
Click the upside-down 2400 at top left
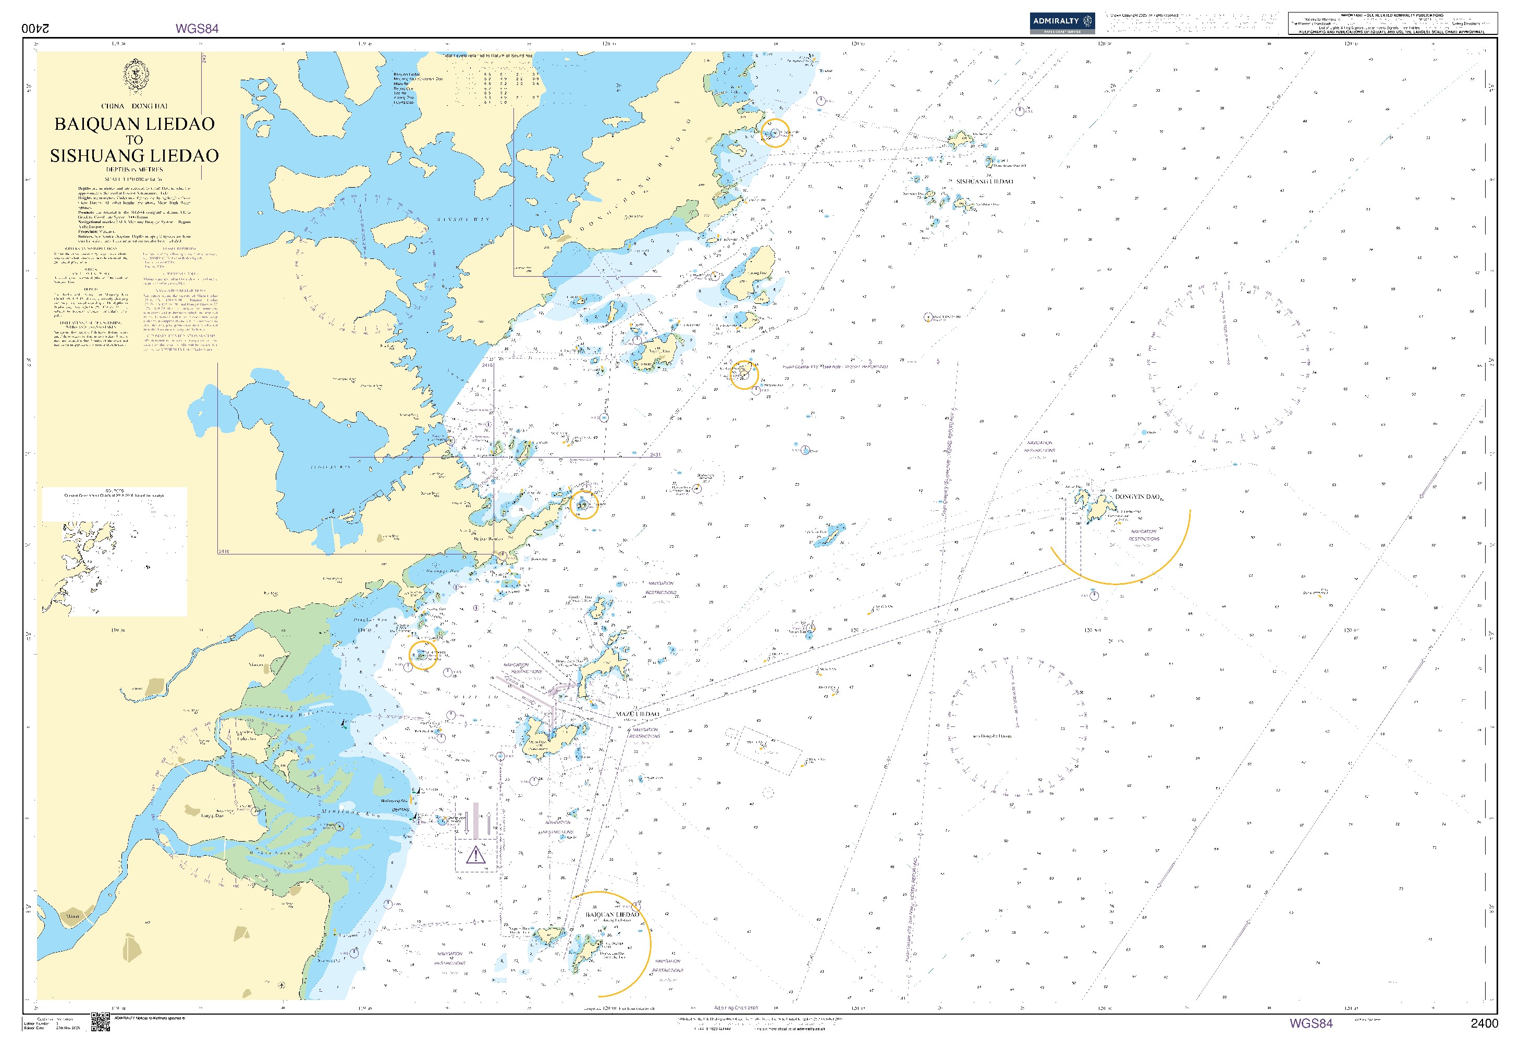tap(36, 28)
